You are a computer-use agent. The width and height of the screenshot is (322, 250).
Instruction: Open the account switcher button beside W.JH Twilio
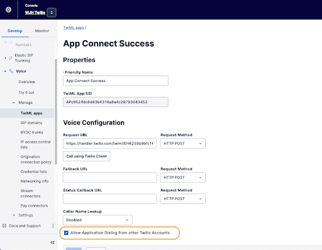[52, 13]
